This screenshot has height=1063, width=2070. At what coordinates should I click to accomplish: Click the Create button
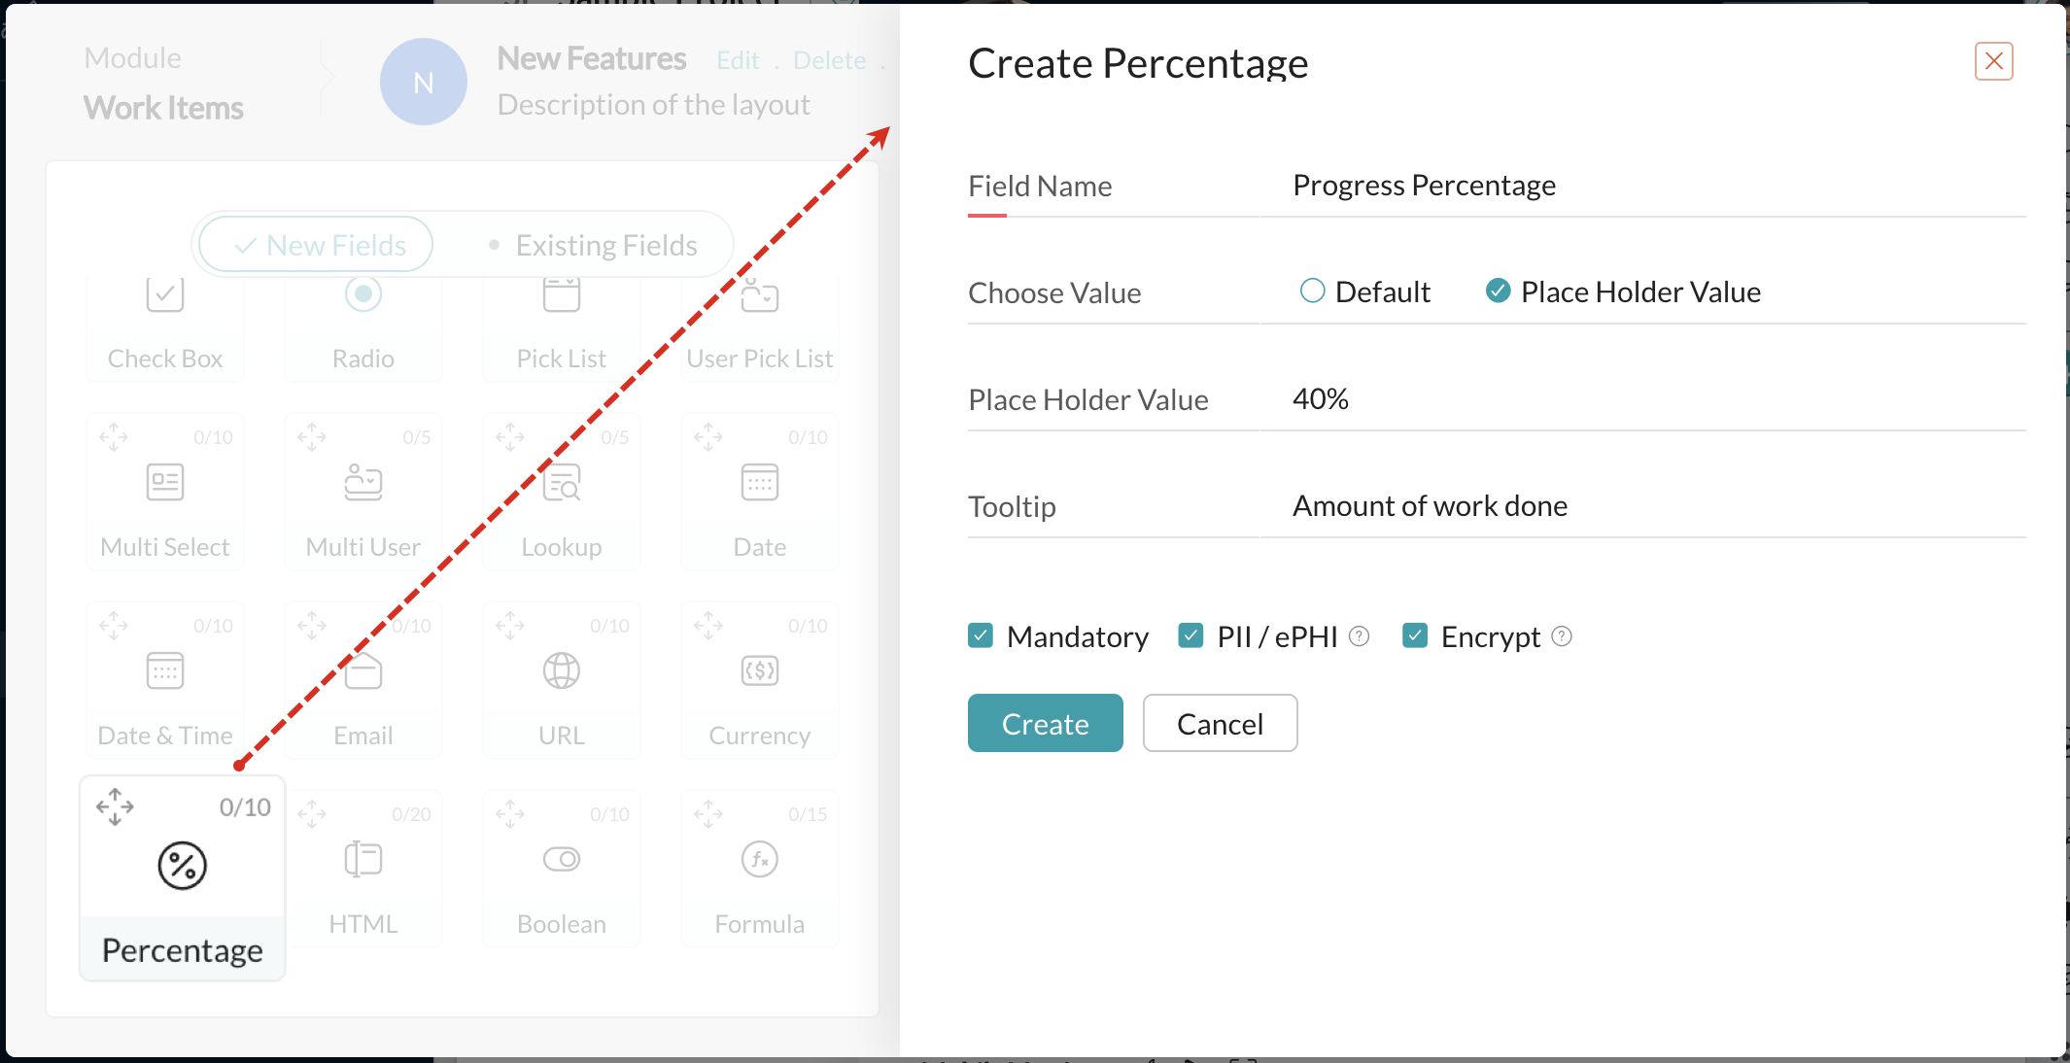pyautogui.click(x=1046, y=723)
